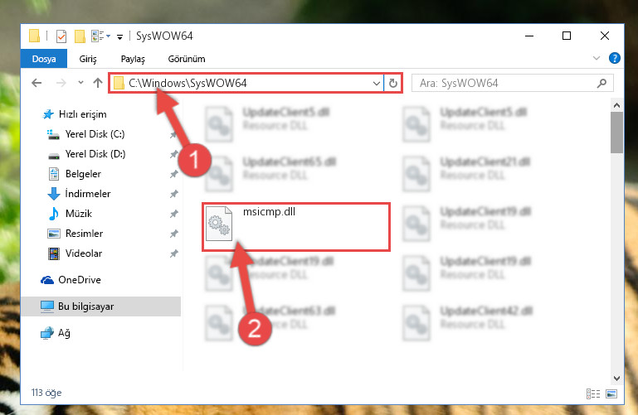638x415 pixels.
Task: Switch to the Görünüm ribbon tab
Action: pyautogui.click(x=187, y=59)
